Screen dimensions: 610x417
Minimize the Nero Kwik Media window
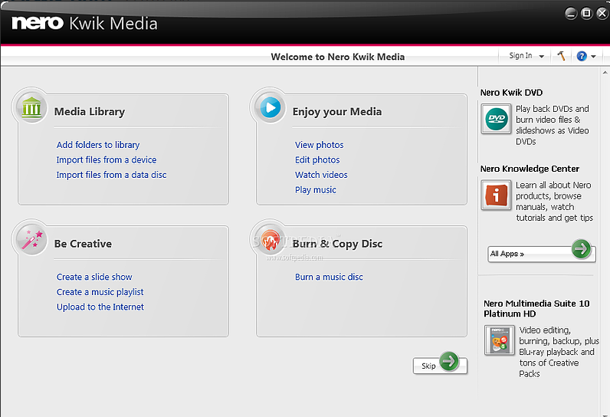(x=571, y=14)
